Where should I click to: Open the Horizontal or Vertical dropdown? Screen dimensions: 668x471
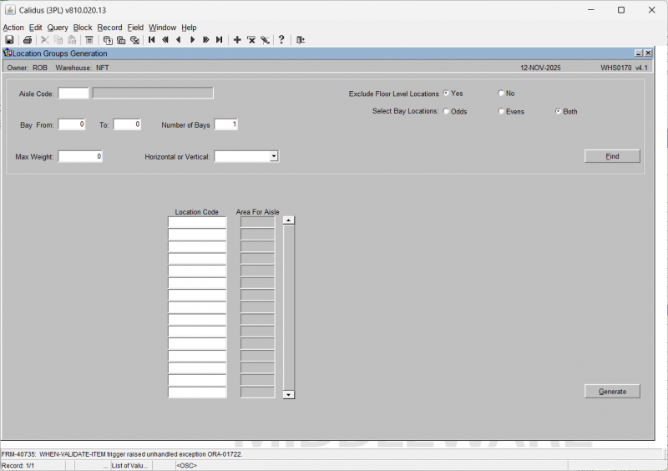(x=273, y=156)
